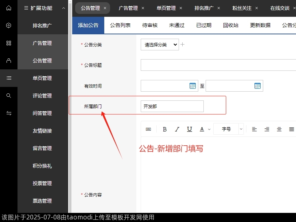Underline text using editor toolbar
The width and height of the screenshot is (296, 222).
(x=190, y=129)
